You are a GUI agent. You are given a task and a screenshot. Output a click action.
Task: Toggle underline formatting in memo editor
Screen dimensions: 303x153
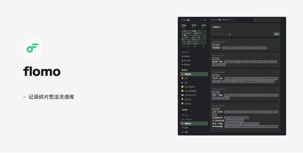click(226, 34)
